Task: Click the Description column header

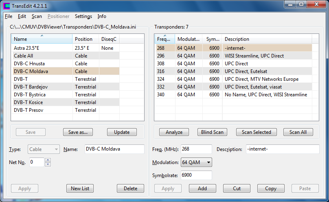Action: click(267, 39)
